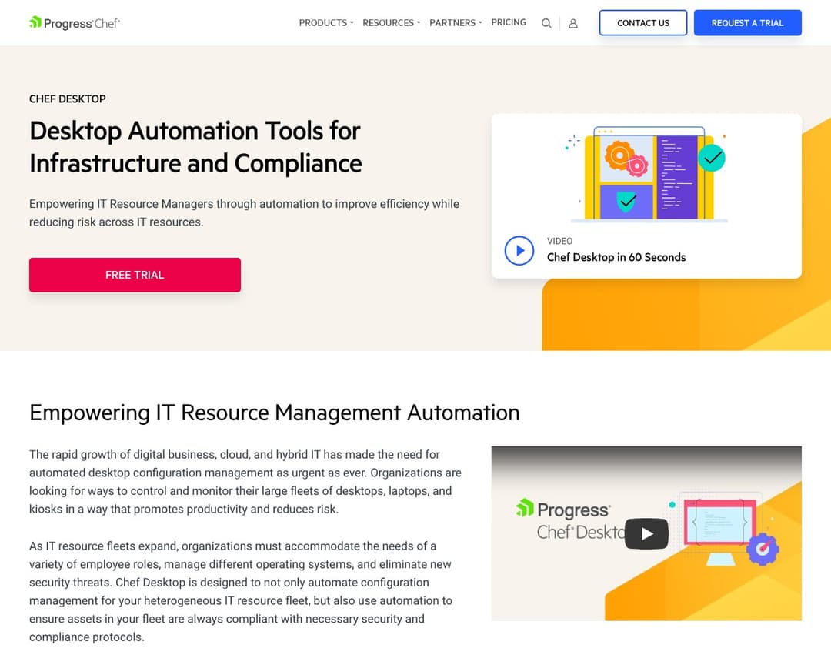Click the user account icon

[x=573, y=23]
